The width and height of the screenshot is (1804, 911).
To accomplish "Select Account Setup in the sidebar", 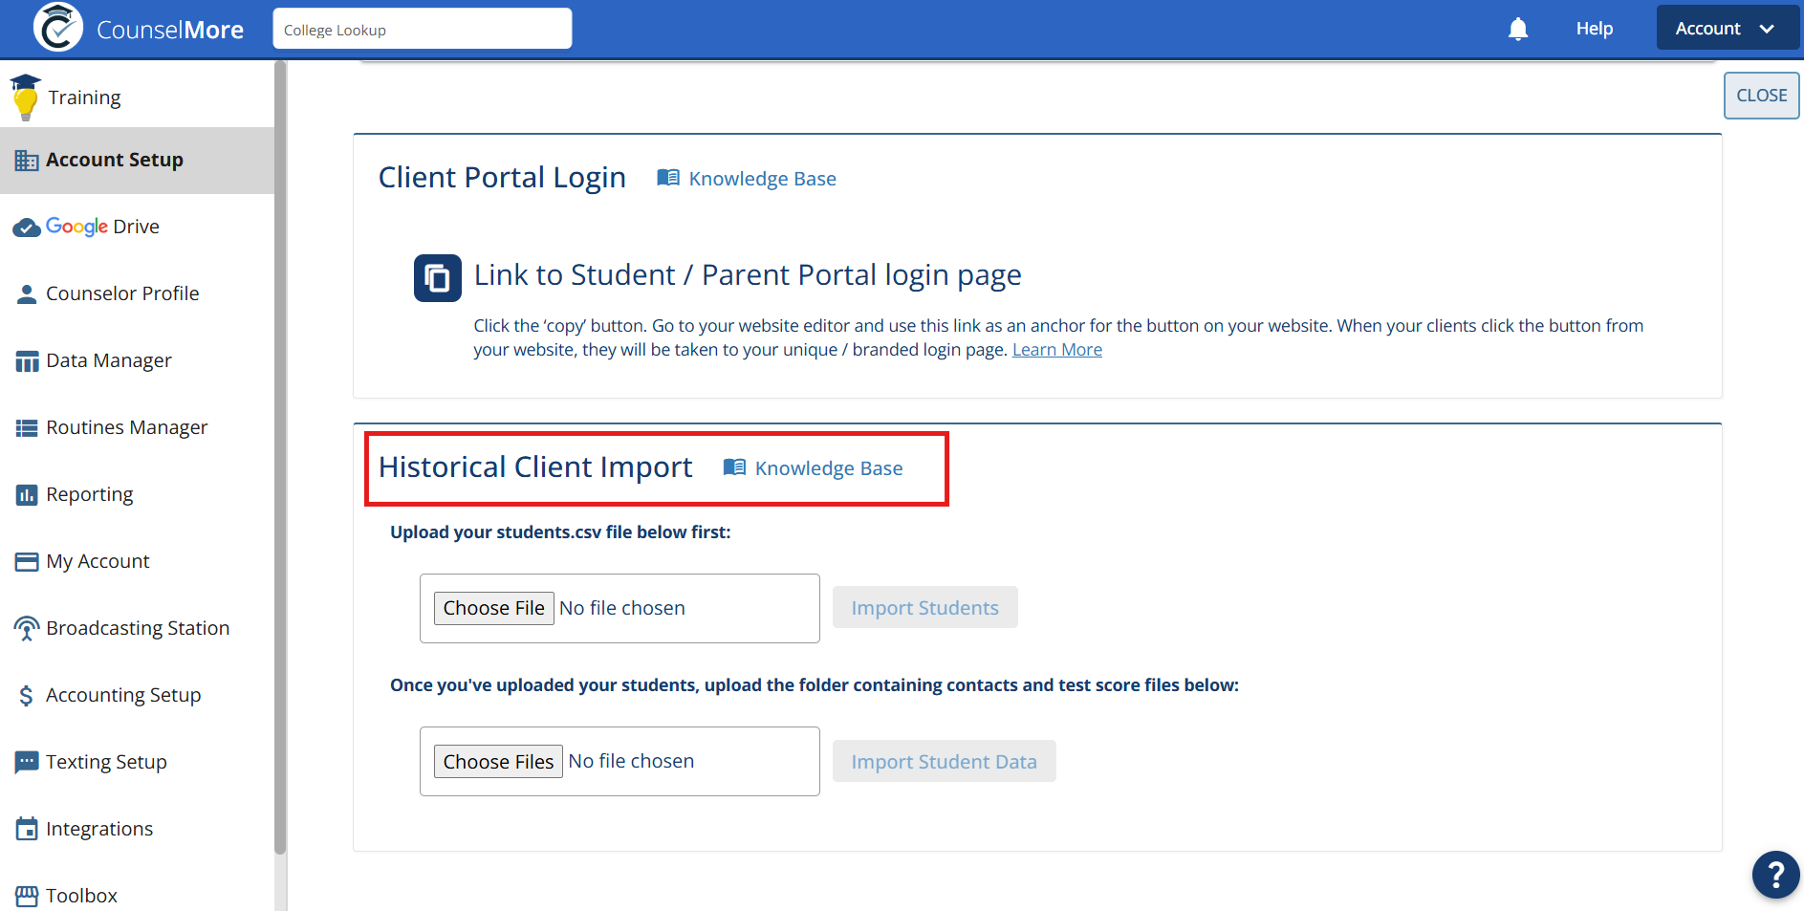I will click(137, 160).
